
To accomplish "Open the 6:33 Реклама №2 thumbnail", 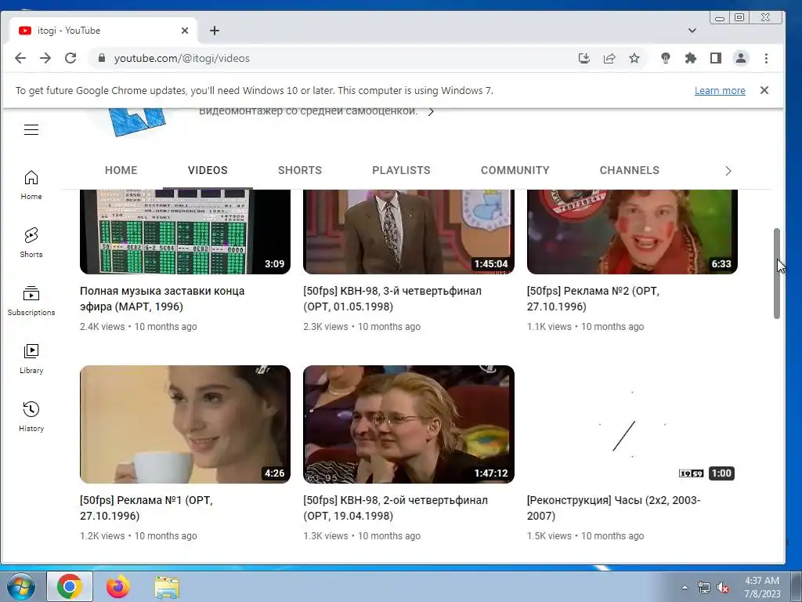I will (632, 232).
